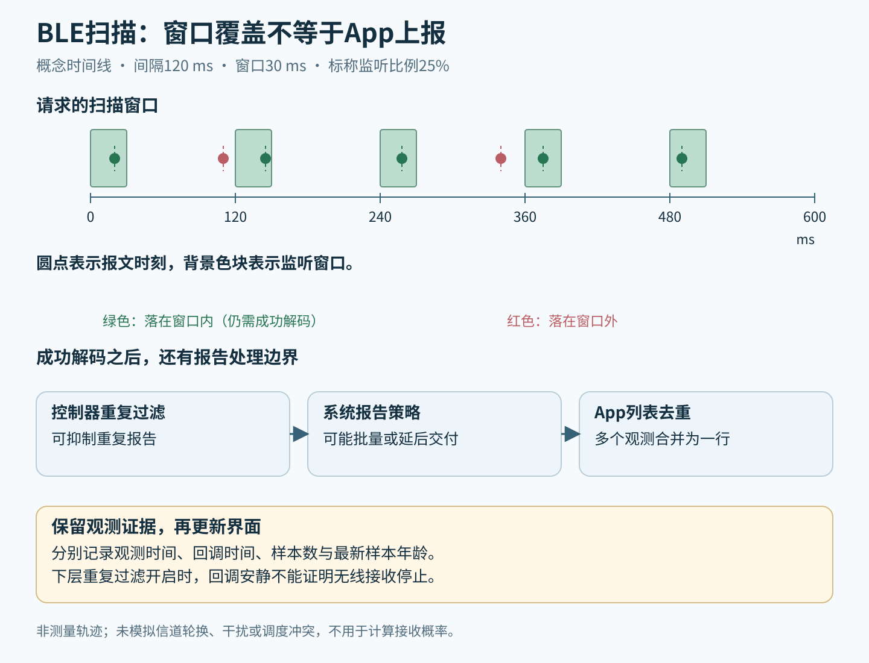Click the green packet dot in the 120 ms window
The height and width of the screenshot is (663, 869).
click(266, 159)
